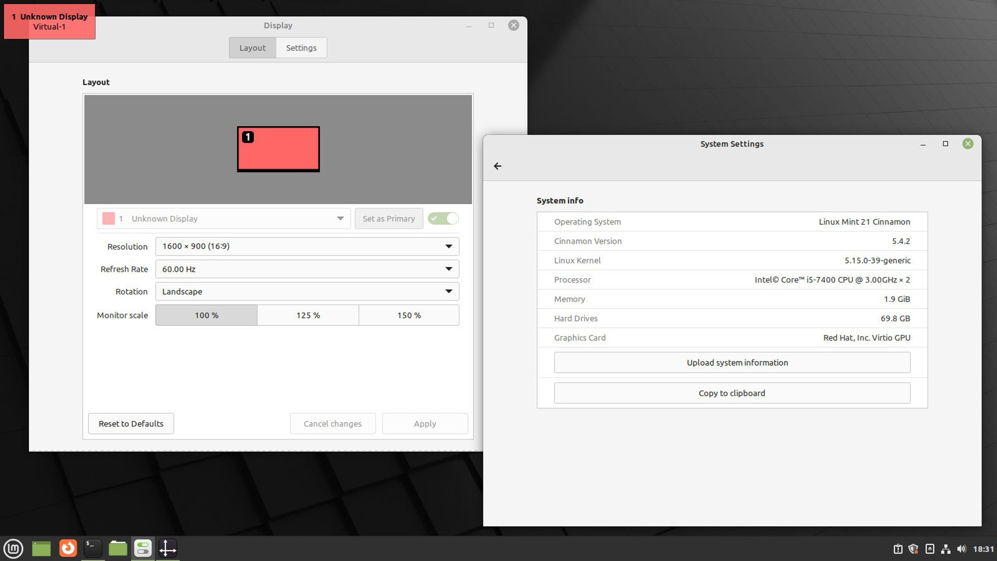
Task: Click the kernel value '5.15.0-39-generic'
Action: (x=877, y=260)
